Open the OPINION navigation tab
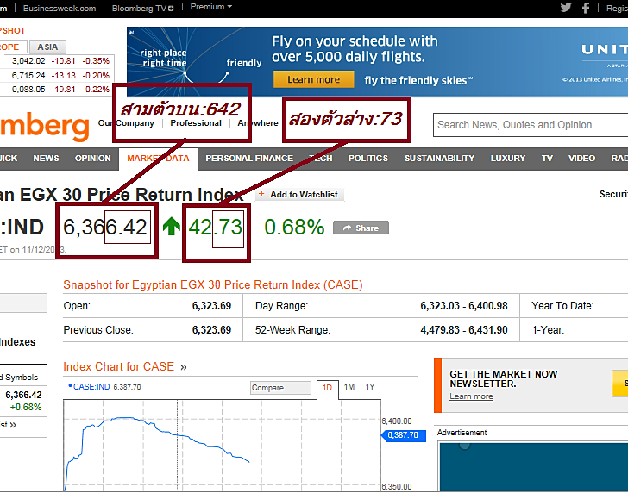Screen dimensions: 628x493 [x=93, y=159]
